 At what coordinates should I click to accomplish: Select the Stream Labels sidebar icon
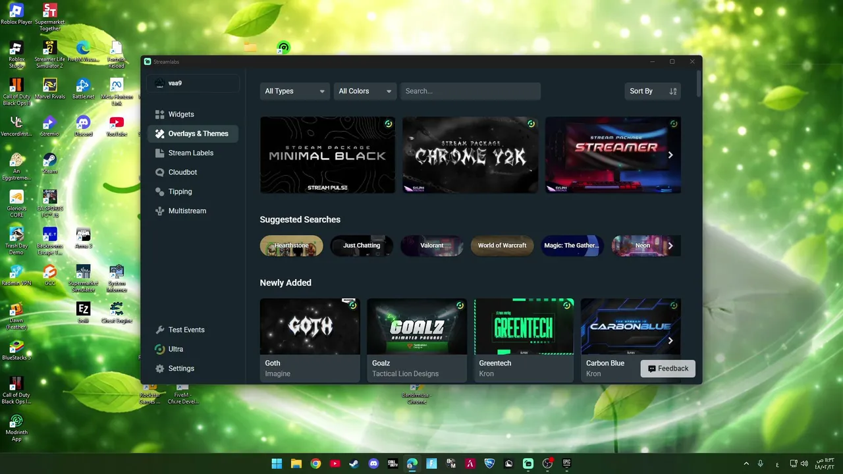(x=159, y=153)
